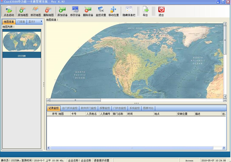Click the red 退出 exit power icon
Screen dimensions: 231x162
coord(161,10)
